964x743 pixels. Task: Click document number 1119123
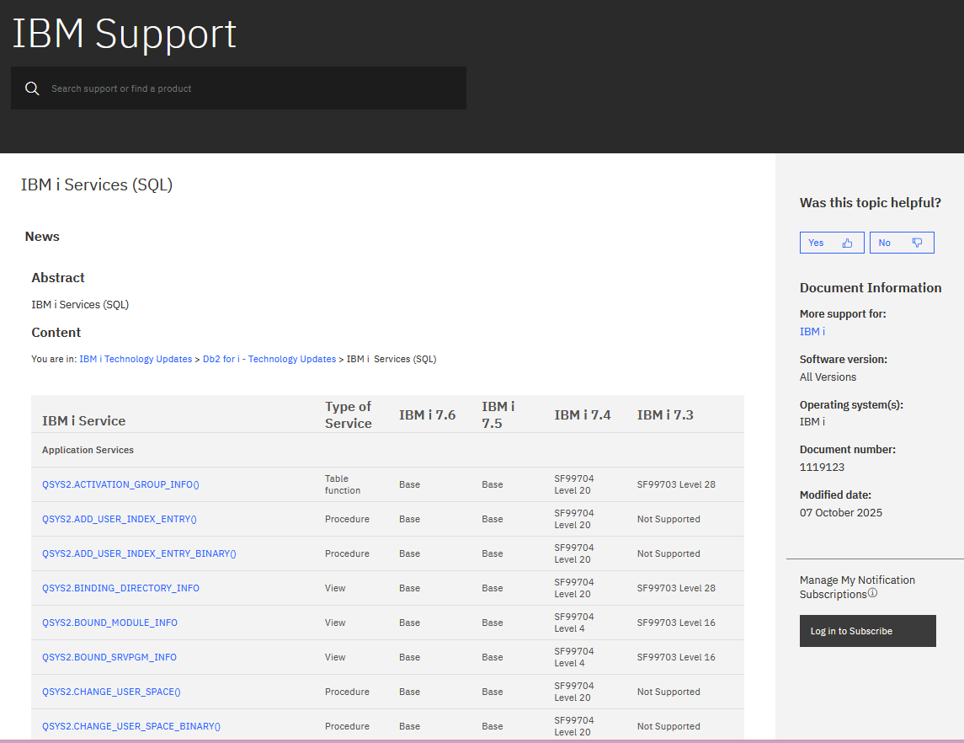tap(822, 467)
